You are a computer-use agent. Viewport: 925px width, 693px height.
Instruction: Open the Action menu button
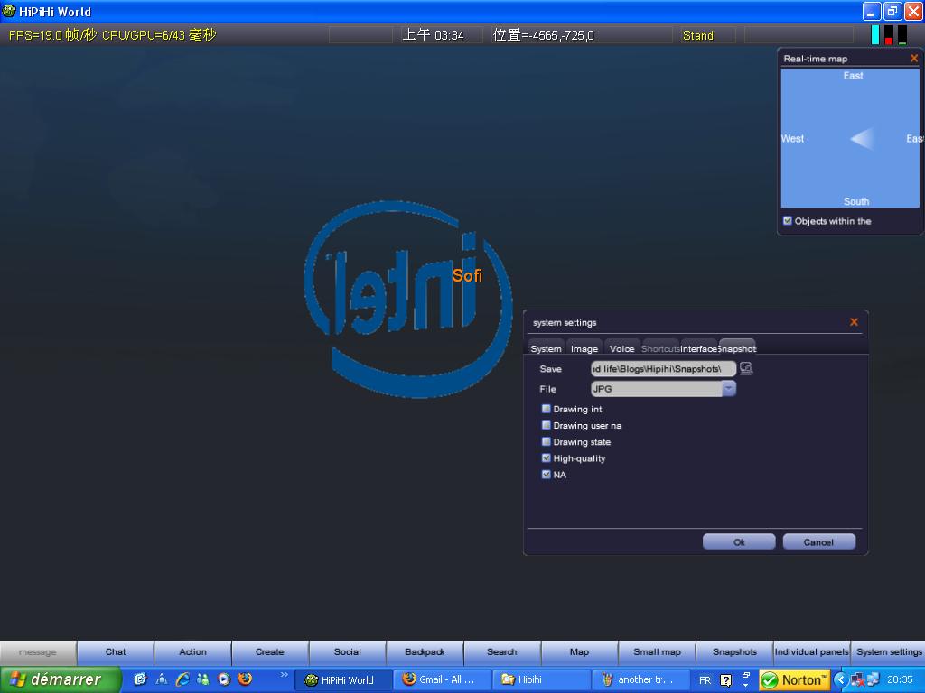coord(193,651)
